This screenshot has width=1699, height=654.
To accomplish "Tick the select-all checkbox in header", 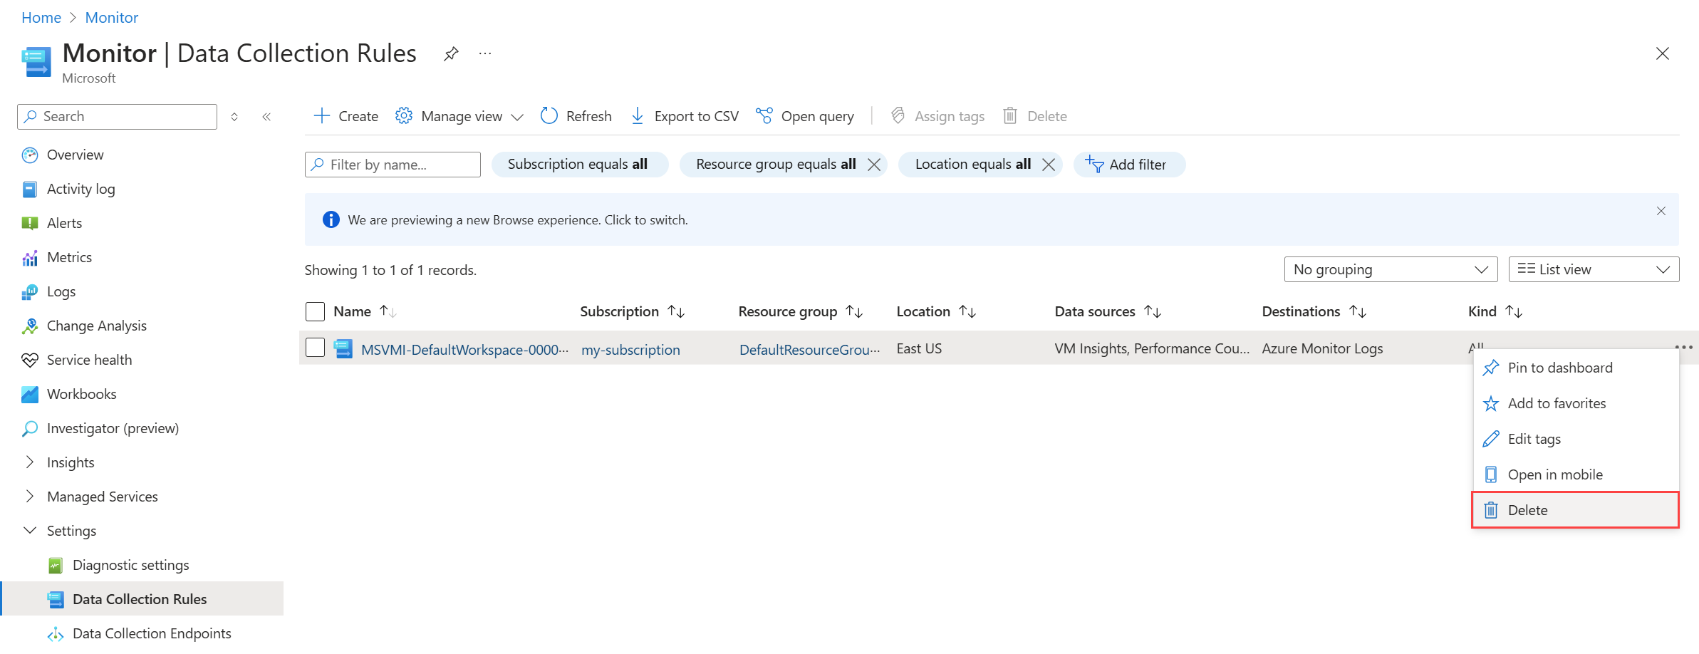I will point(315,311).
